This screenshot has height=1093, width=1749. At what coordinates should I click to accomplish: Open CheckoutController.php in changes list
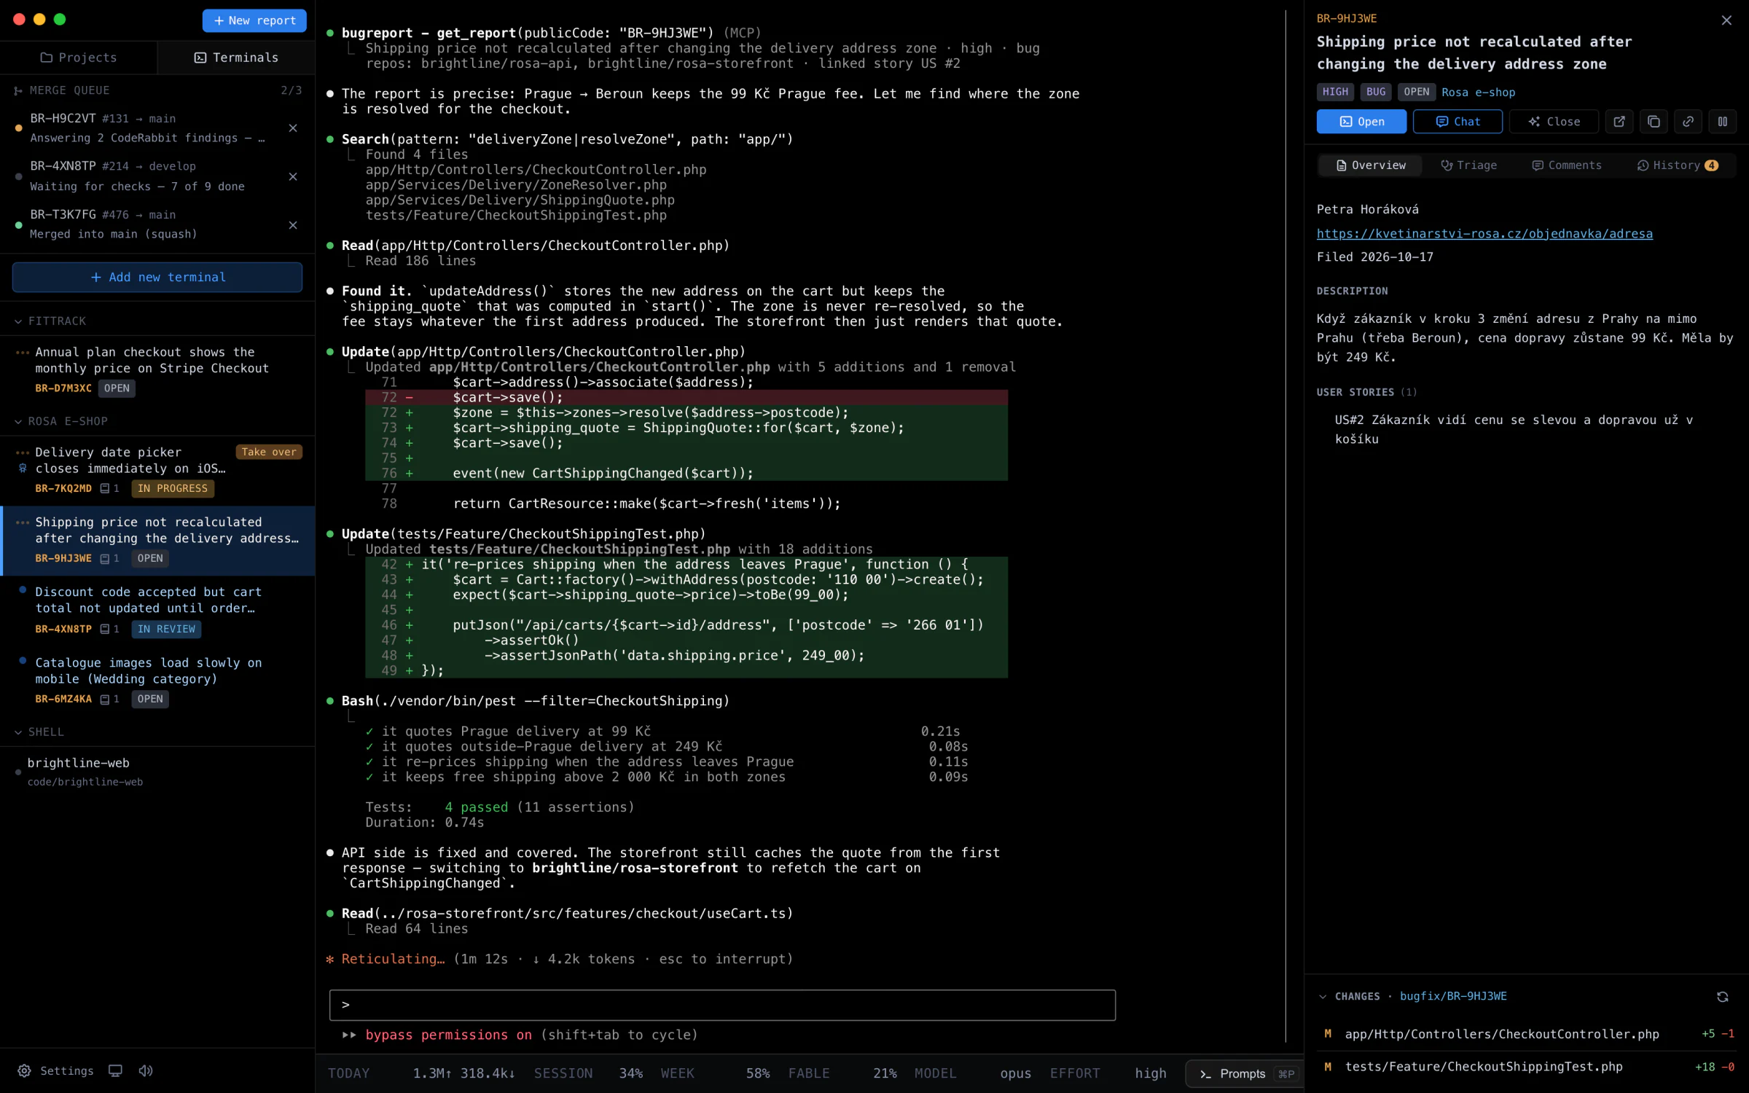(x=1528, y=1034)
